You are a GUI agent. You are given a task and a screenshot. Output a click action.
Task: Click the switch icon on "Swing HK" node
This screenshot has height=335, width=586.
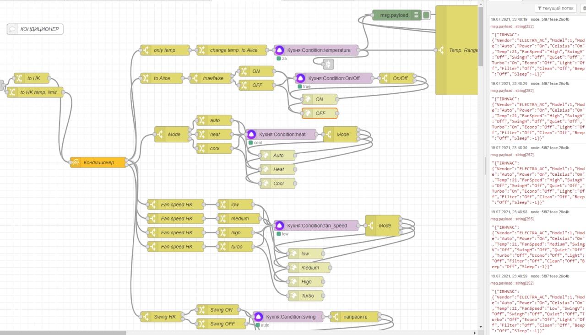(145, 317)
